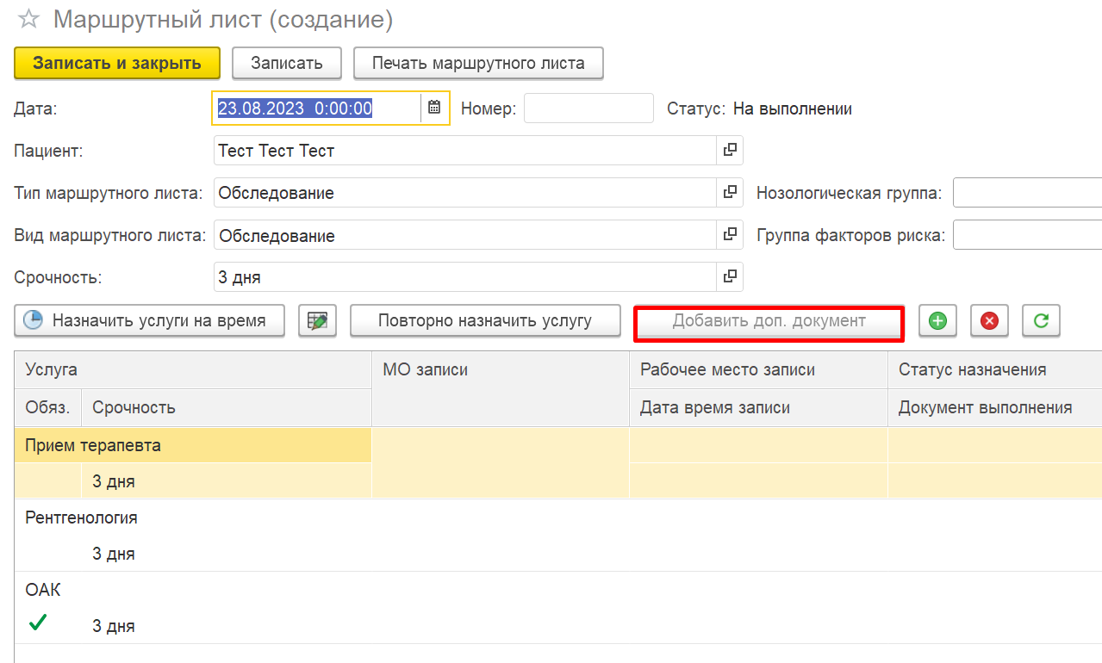Toggle the Обяз. cell for Рентгенология

pos(47,554)
